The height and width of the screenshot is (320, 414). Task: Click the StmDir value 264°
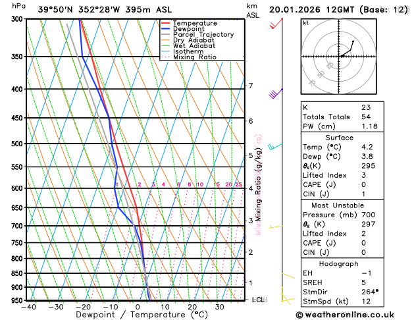click(370, 292)
